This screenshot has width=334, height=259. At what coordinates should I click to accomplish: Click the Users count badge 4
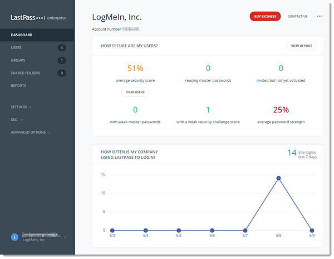pos(62,47)
